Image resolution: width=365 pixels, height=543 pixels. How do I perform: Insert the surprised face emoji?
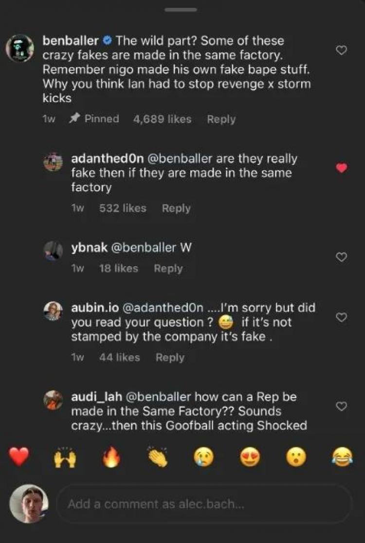coord(296,457)
